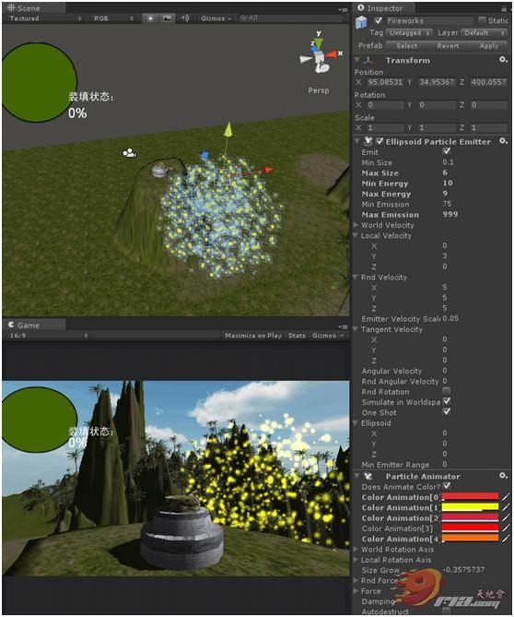Click the Fireworks name field
Viewport: 514px width, 617px height.
click(429, 20)
